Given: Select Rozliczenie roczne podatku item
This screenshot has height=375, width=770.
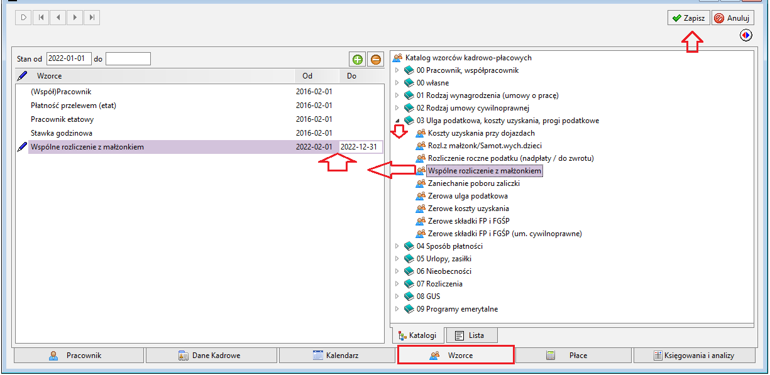Looking at the screenshot, I should point(511,158).
